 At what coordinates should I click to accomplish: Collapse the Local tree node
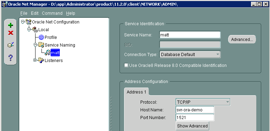point(29,29)
